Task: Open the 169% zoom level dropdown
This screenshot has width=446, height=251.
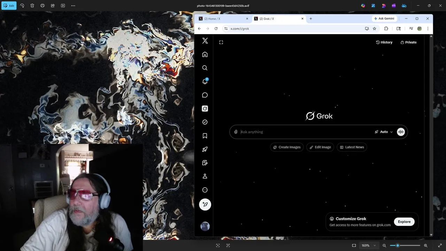Action: pyautogui.click(x=369, y=245)
